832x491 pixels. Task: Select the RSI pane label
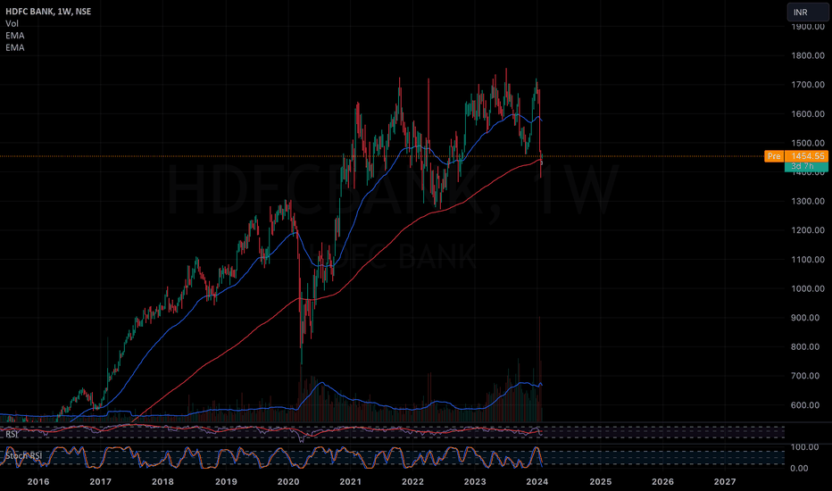[12, 434]
